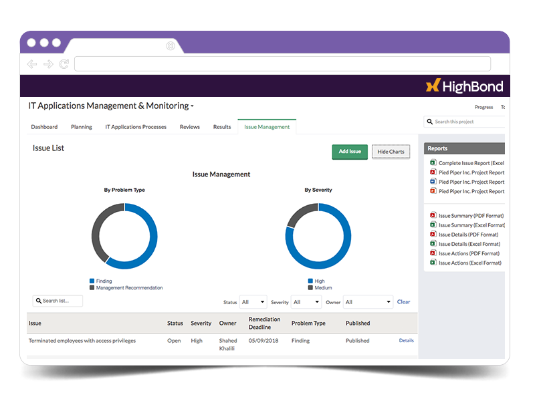Close the browser tab with the X icon
This screenshot has width=535, height=401.
click(171, 45)
